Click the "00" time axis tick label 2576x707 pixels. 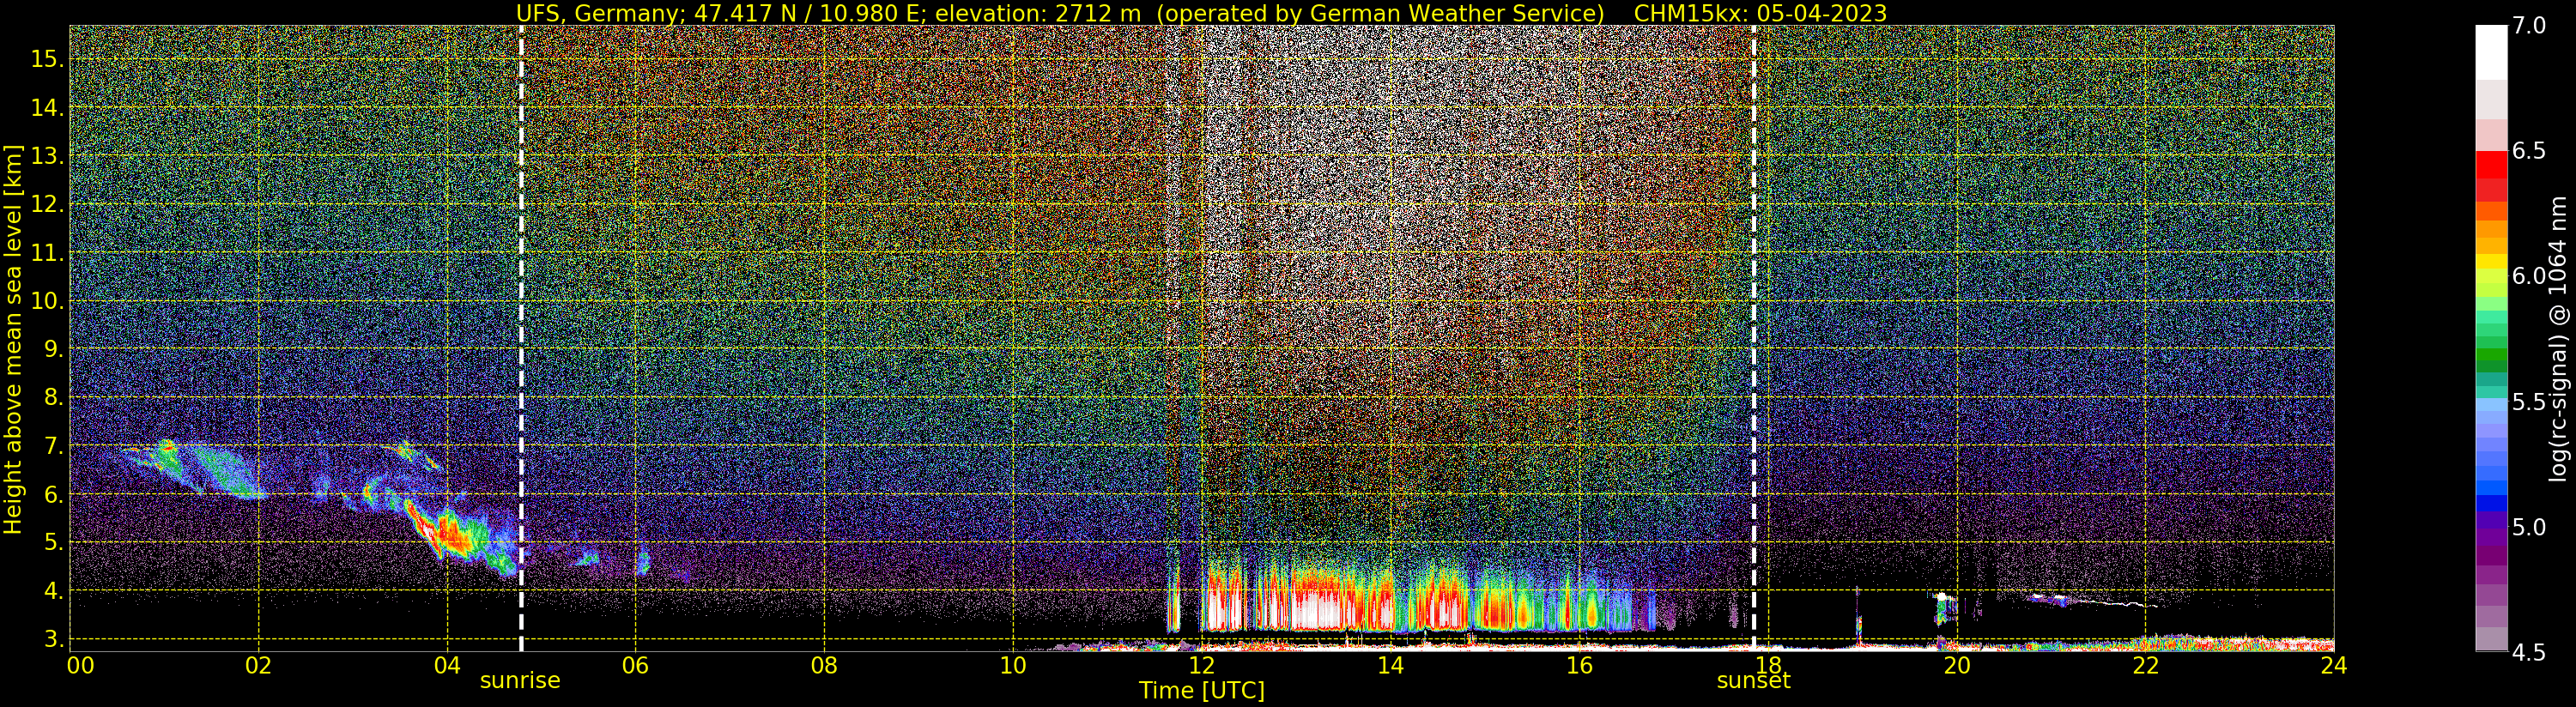80,666
